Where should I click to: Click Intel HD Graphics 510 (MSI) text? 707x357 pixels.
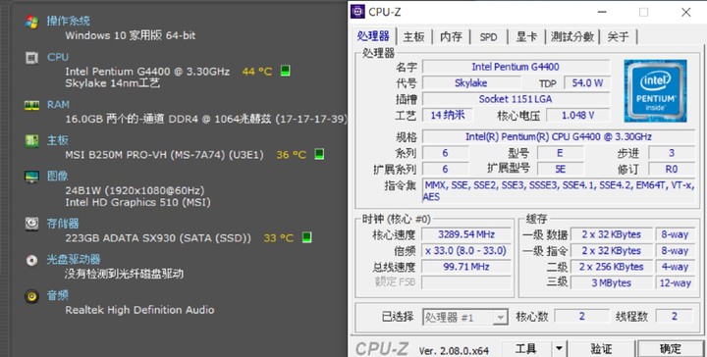click(137, 203)
